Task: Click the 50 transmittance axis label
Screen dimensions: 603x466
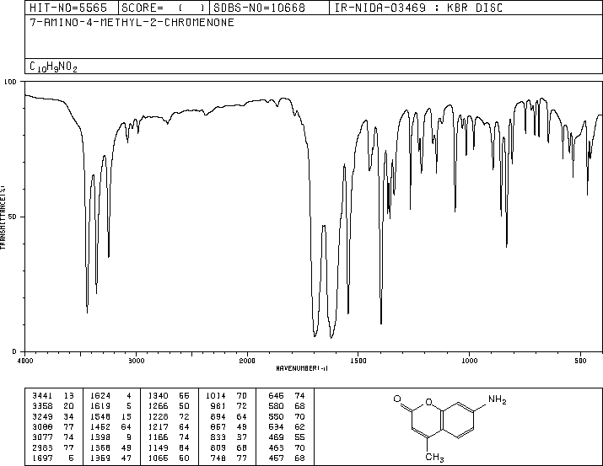Action: [x=12, y=217]
